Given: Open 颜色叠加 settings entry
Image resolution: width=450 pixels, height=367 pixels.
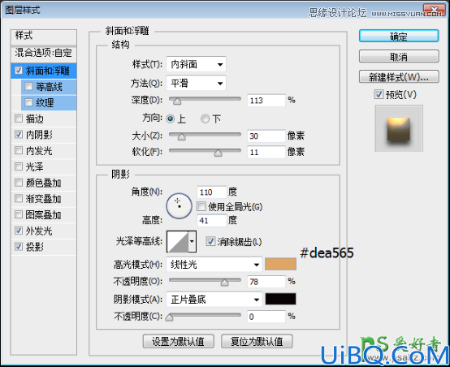Looking at the screenshot, I should 43,183.
